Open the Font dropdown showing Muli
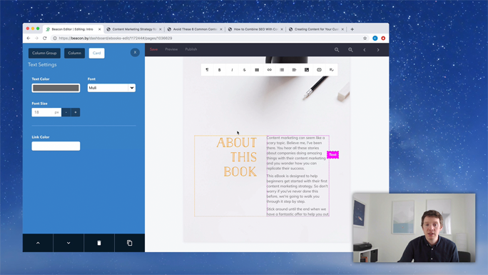Screen dimensions: 488x275 tap(111, 88)
